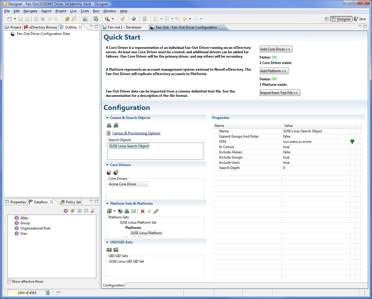Click the pencil edit icon in Platform Sets
The width and height of the screenshot is (372, 299).
156,211
